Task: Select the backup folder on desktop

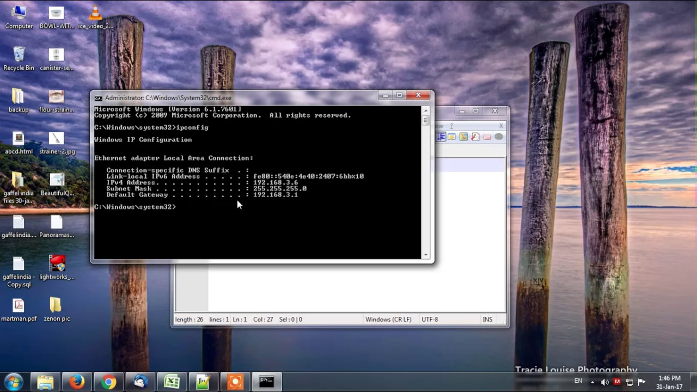Action: 19,101
